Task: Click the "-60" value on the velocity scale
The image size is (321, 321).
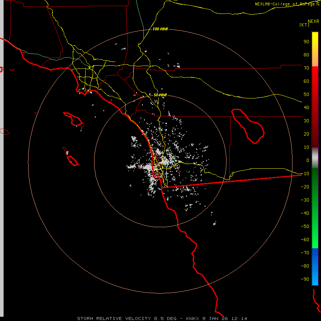Action: (305, 240)
